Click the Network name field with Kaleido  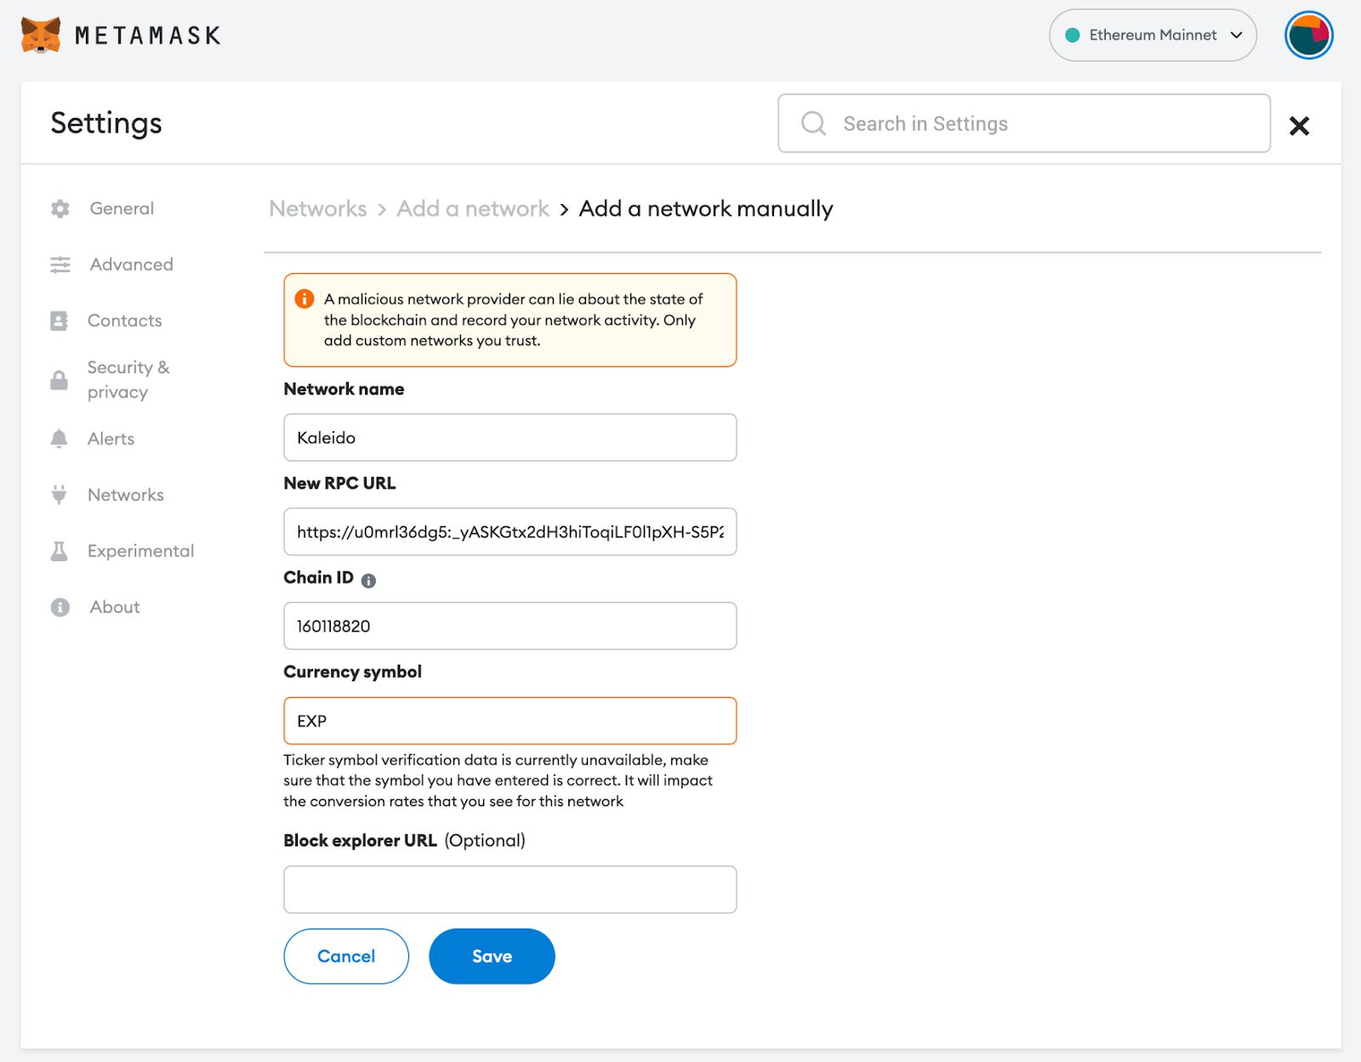point(510,438)
